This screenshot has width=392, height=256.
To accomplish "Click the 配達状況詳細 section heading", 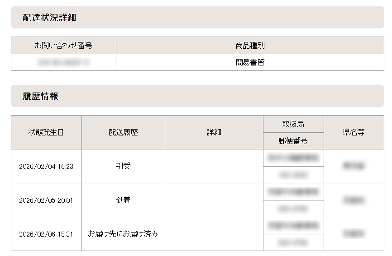I will point(49,18).
